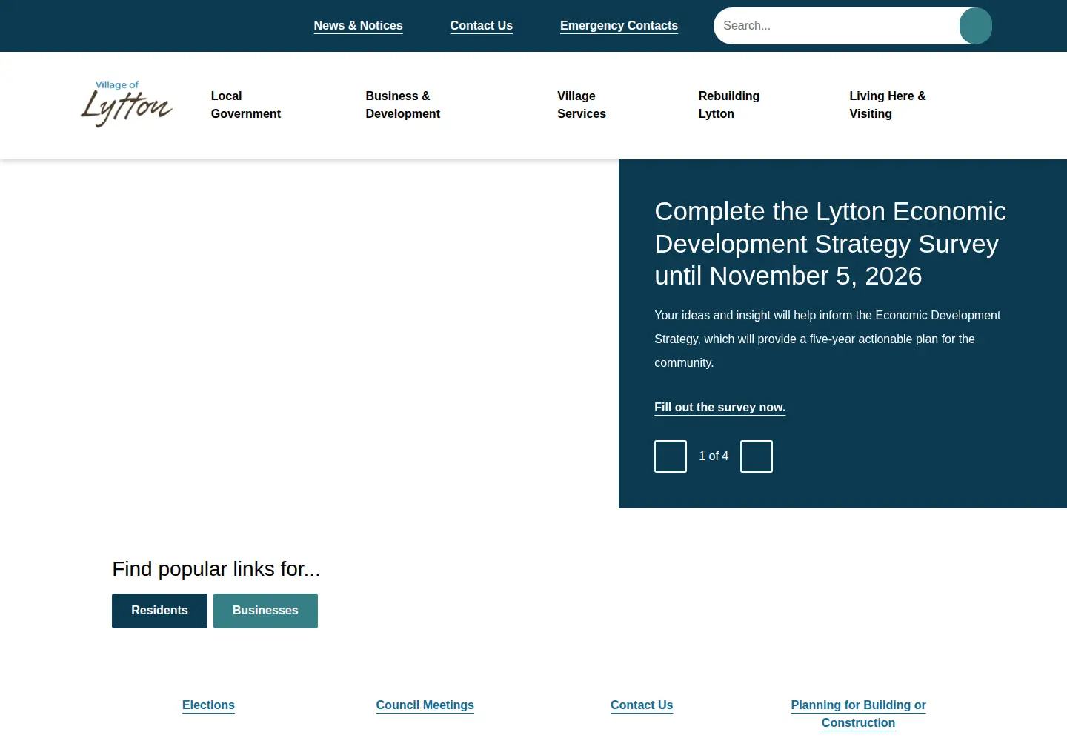1067x741 pixels.
Task: Follow the Fill out the survey now link
Action: coord(719,408)
